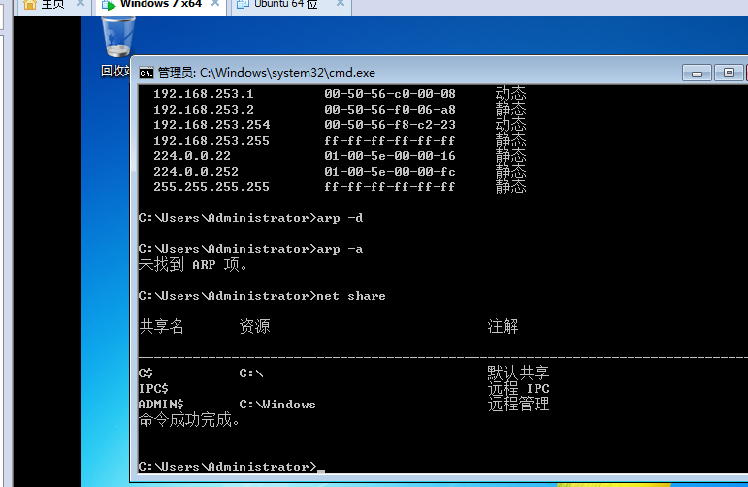Screen dimensions: 748x487
Task: Click the cmd window title text 管理员
Action: point(176,73)
